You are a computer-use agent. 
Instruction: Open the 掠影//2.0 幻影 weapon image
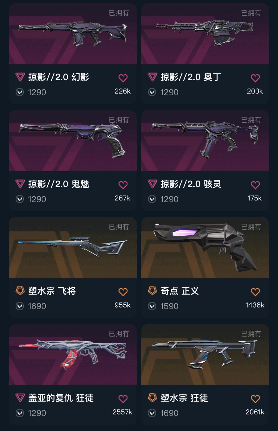point(73,34)
